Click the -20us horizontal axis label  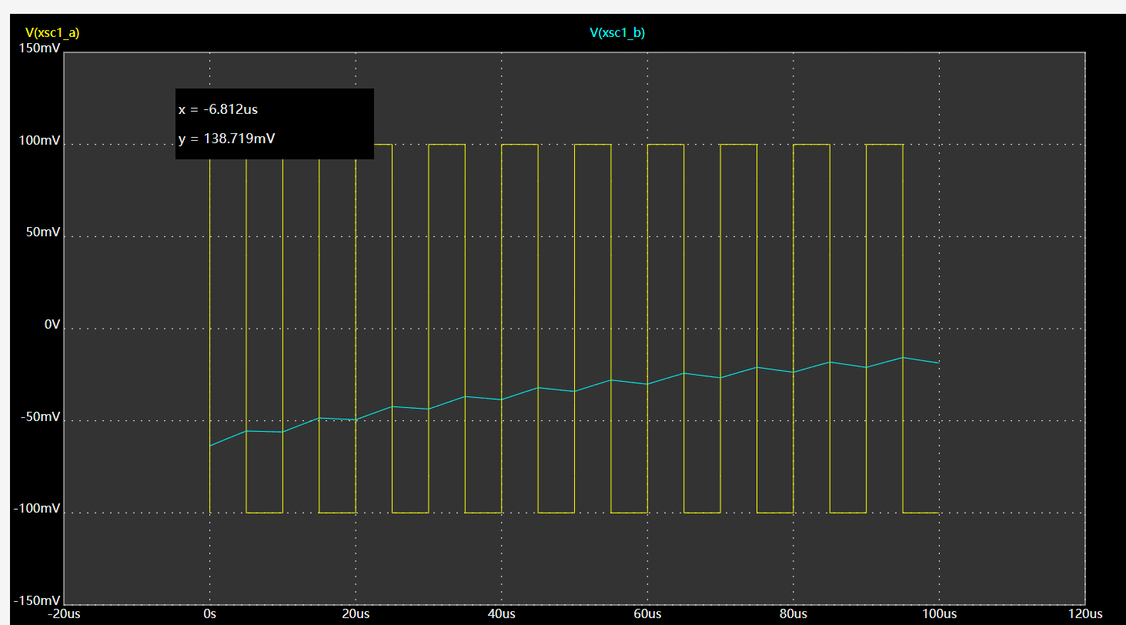pos(63,614)
